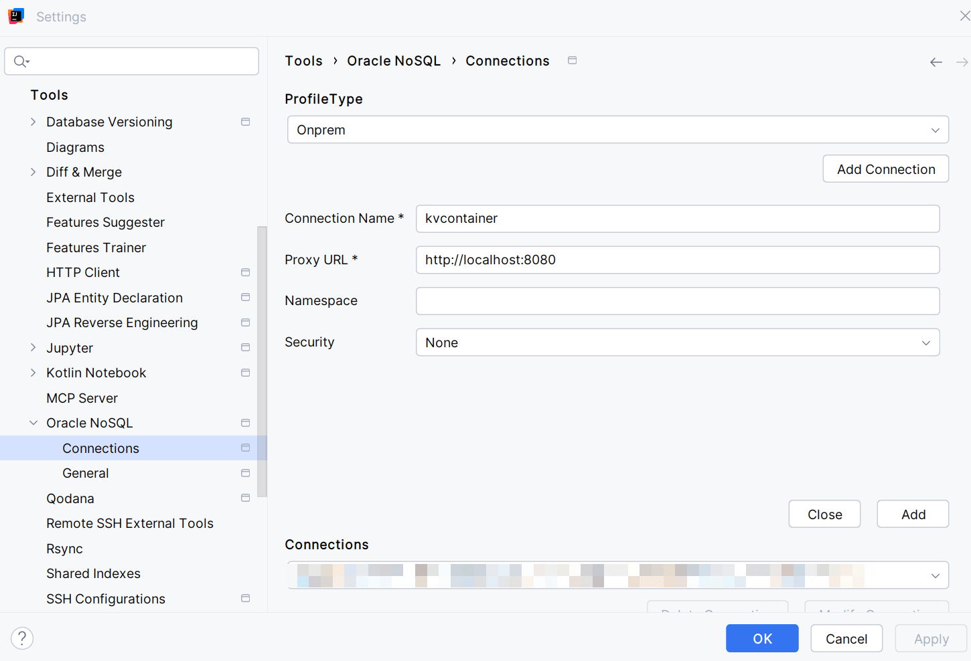Viewport: 971px width, 661px height.
Task: Click the Cancel button
Action: tap(846, 638)
